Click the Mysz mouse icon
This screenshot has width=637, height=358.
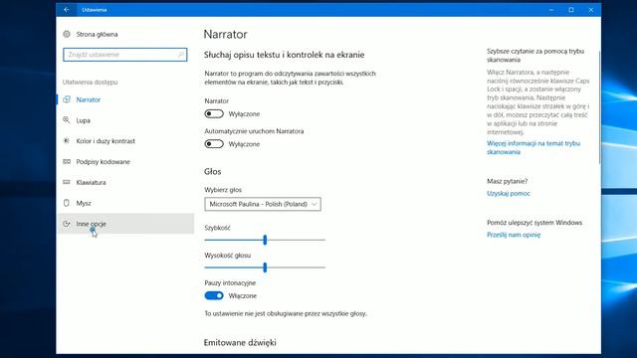point(67,203)
